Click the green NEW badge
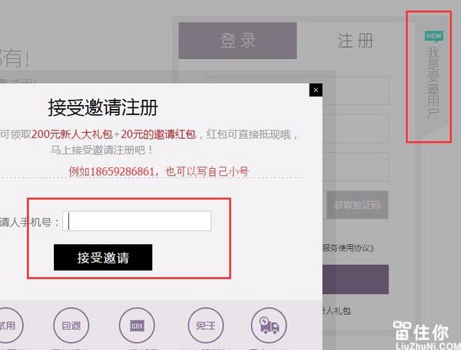This screenshot has width=461, height=350. (x=434, y=36)
